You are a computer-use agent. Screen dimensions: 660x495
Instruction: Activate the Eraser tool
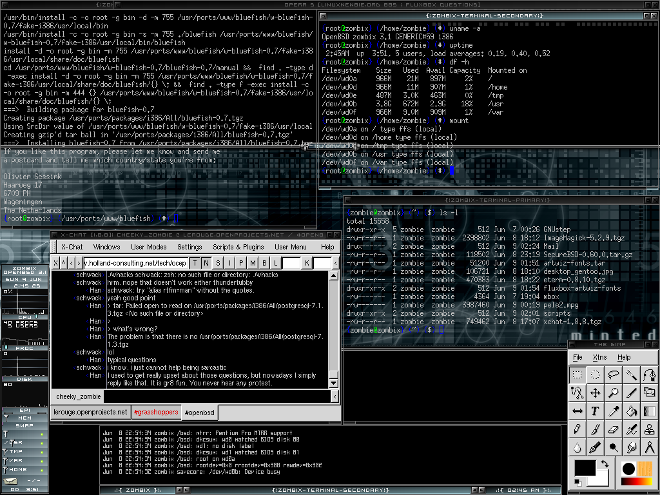614,429
